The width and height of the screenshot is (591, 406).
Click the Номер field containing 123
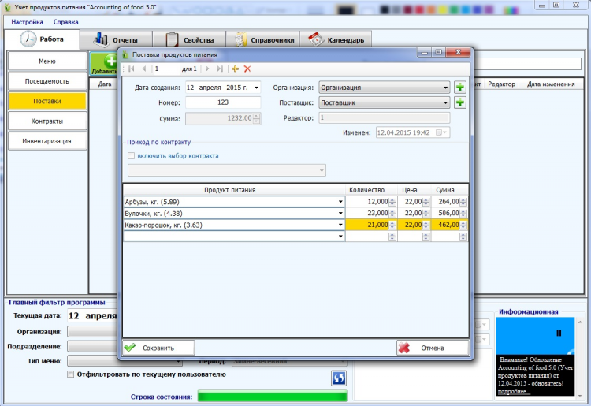point(223,102)
